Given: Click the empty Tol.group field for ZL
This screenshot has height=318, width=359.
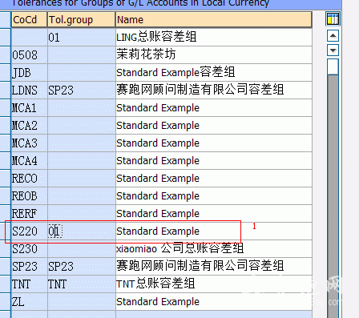Looking at the screenshot, I should coord(82,301).
